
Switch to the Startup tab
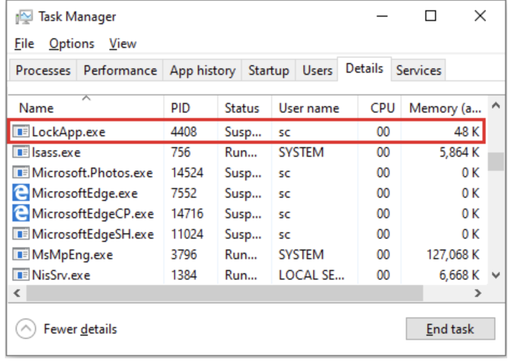(268, 71)
